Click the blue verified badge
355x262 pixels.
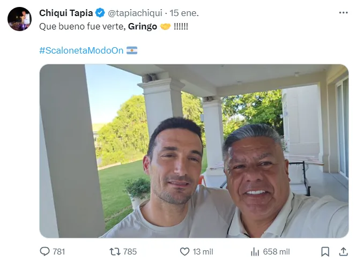[100, 13]
